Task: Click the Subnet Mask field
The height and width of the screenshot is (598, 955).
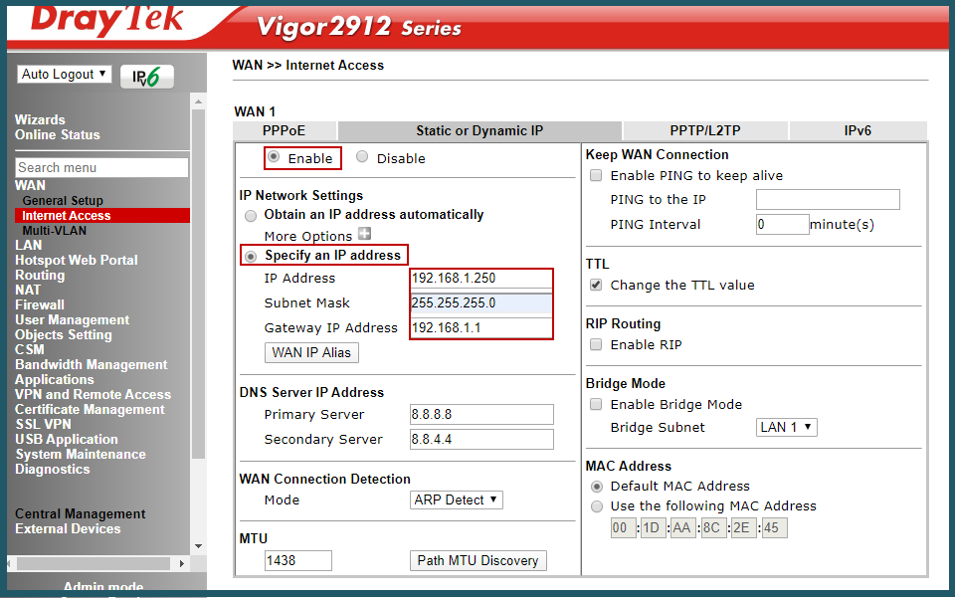Action: [481, 302]
